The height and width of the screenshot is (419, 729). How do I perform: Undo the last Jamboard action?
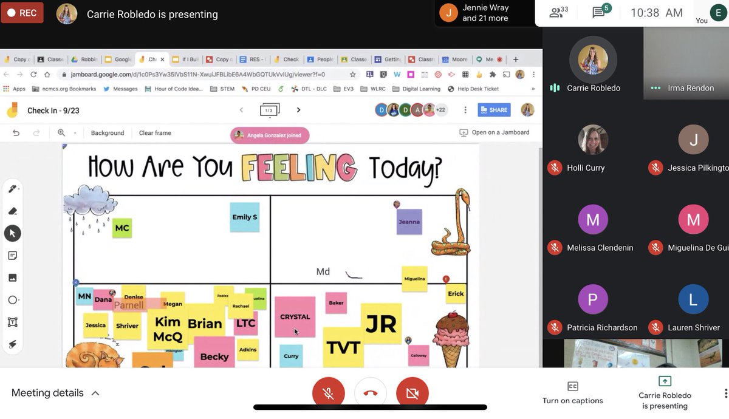pyautogui.click(x=16, y=132)
